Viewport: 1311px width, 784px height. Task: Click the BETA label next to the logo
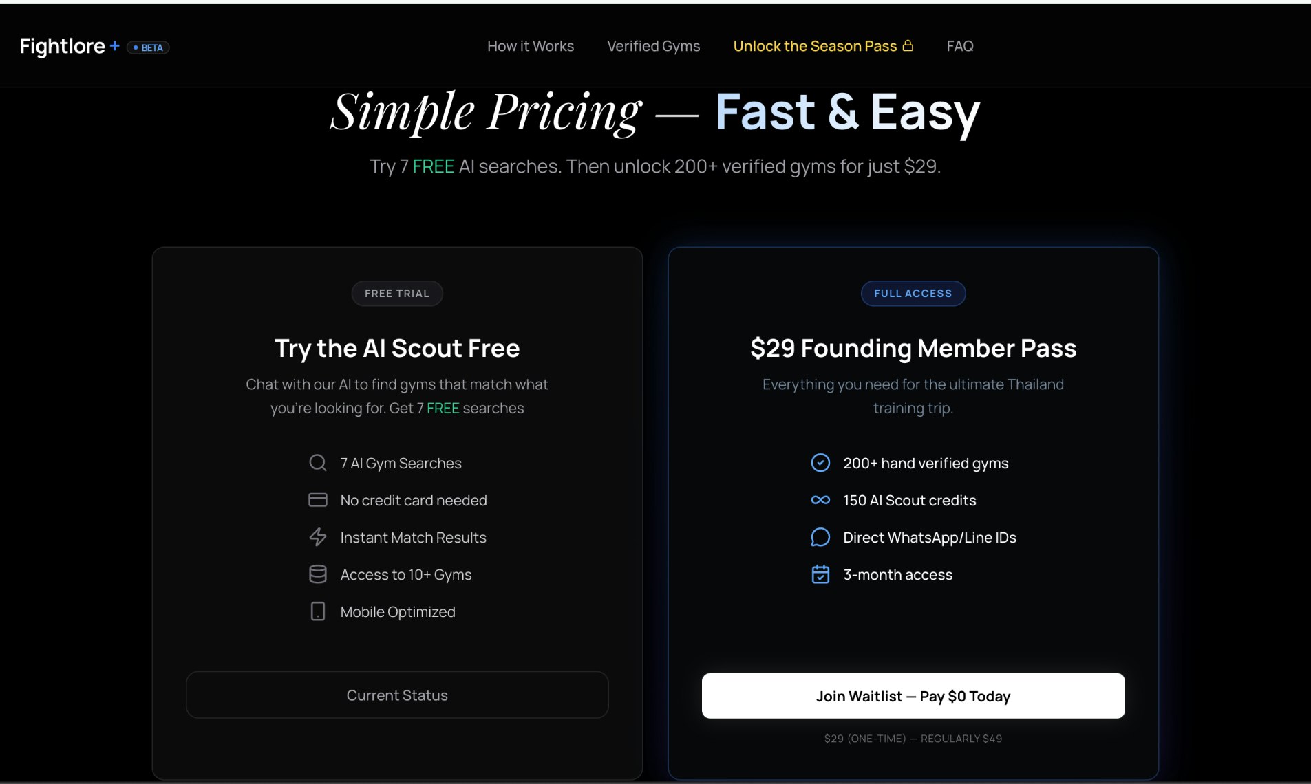(148, 47)
